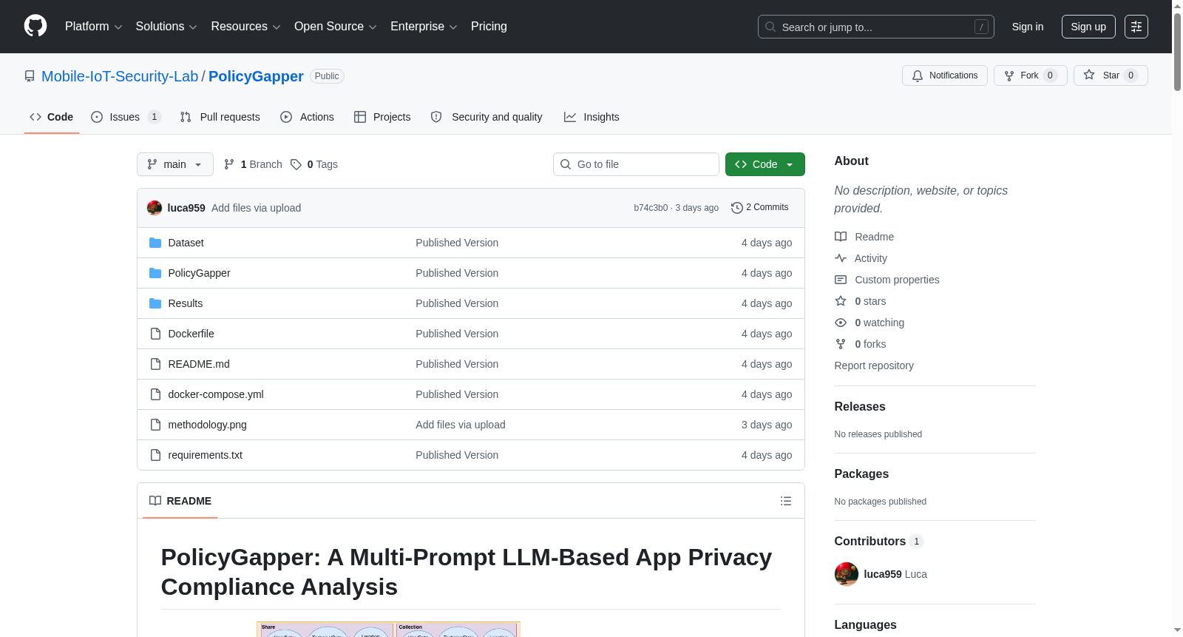Click the tag icon beside Tags
1183x637 pixels.
296,164
